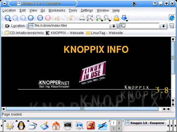Open LinuxTag - Webseite bookmark
The width and height of the screenshot is (177, 132).
click(104, 33)
